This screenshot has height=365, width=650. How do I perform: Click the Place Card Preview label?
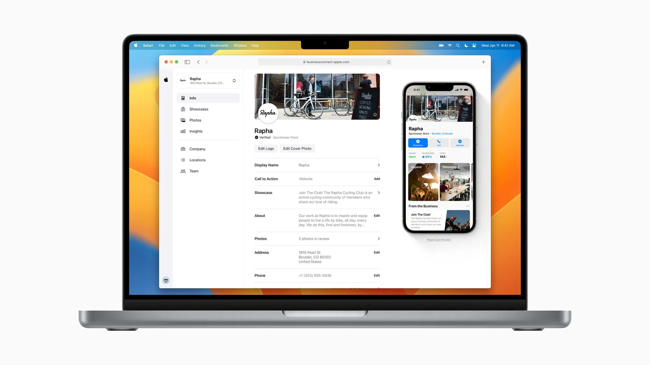[x=439, y=240]
